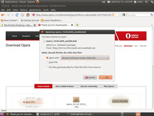Click the forward arrow navigation button
The image size is (154, 116).
pos(8,15)
